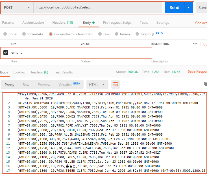This screenshot has height=174, width=207.
Task: Click the 1.6 KB response size
Action: click(176, 72)
